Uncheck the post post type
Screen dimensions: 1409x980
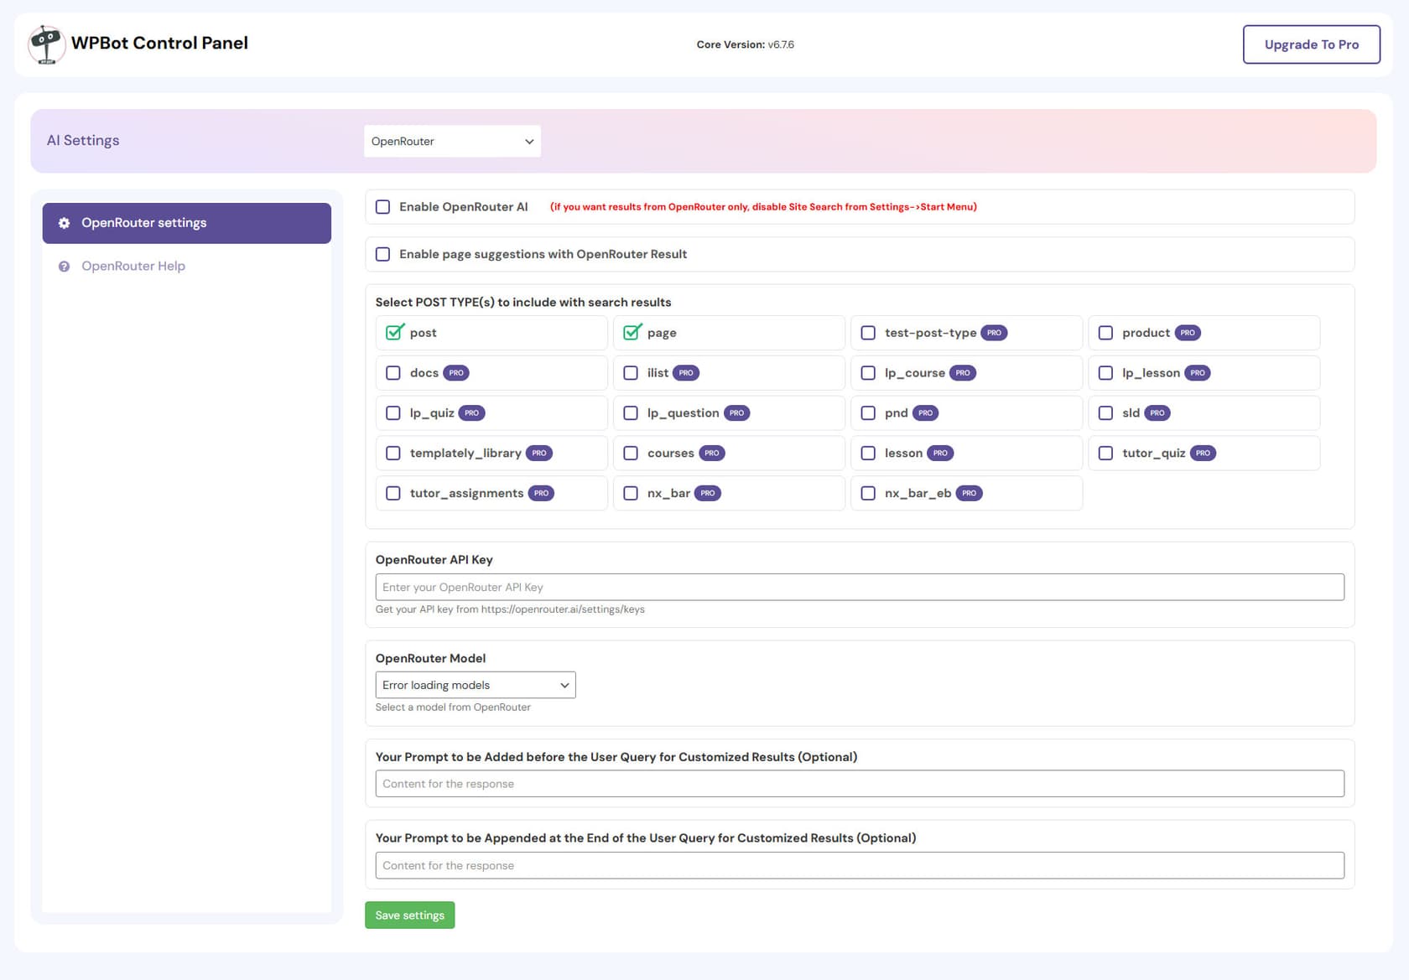394,333
